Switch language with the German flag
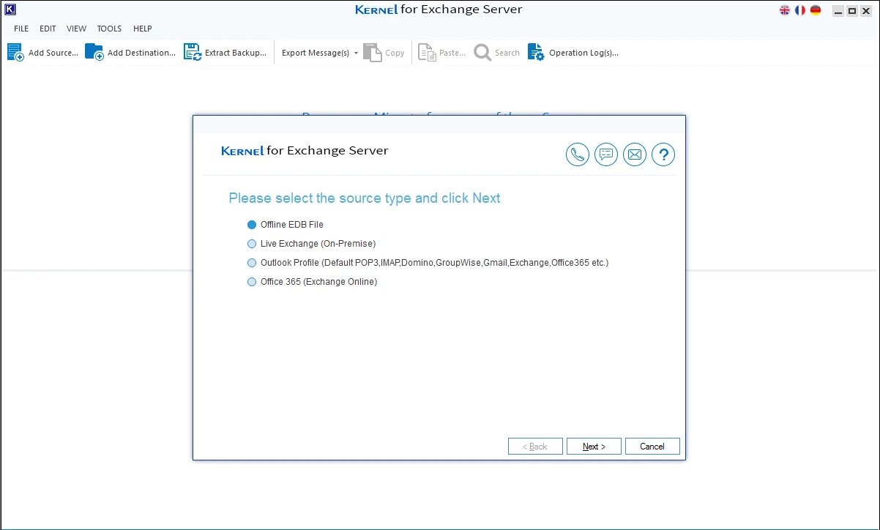Image resolution: width=880 pixels, height=530 pixels. coord(816,10)
